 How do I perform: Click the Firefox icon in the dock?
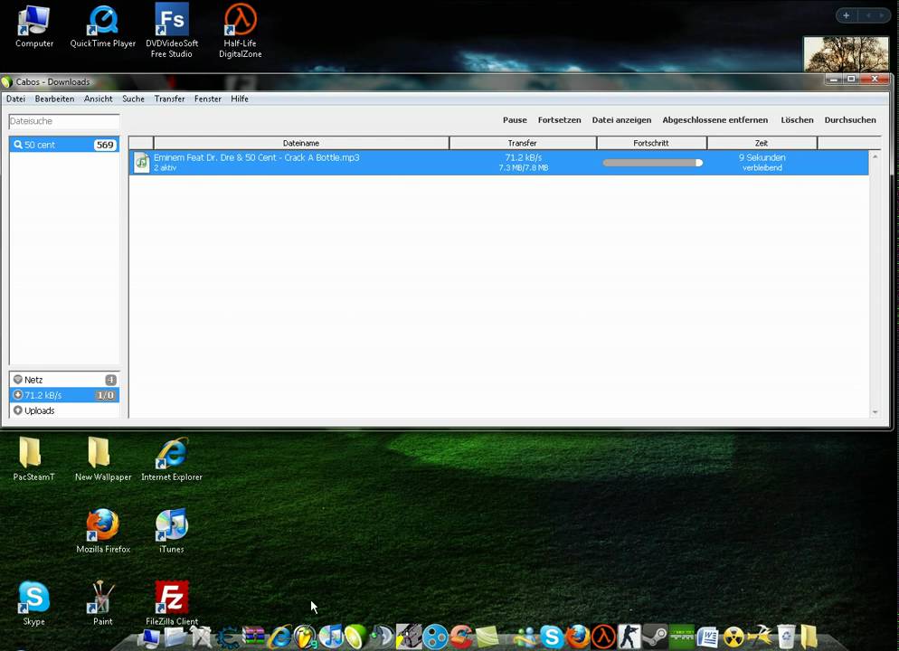577,637
